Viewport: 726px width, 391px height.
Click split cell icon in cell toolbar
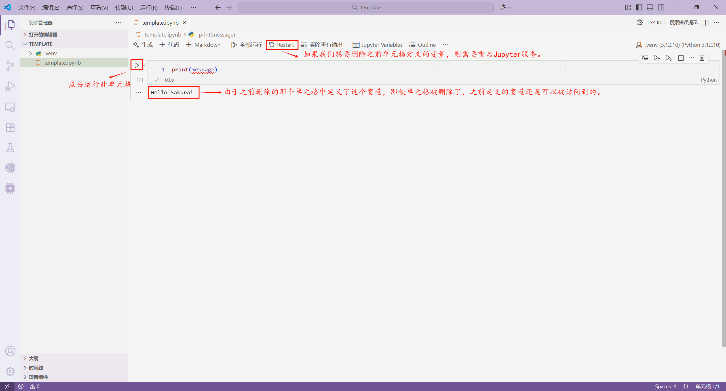[x=681, y=58]
